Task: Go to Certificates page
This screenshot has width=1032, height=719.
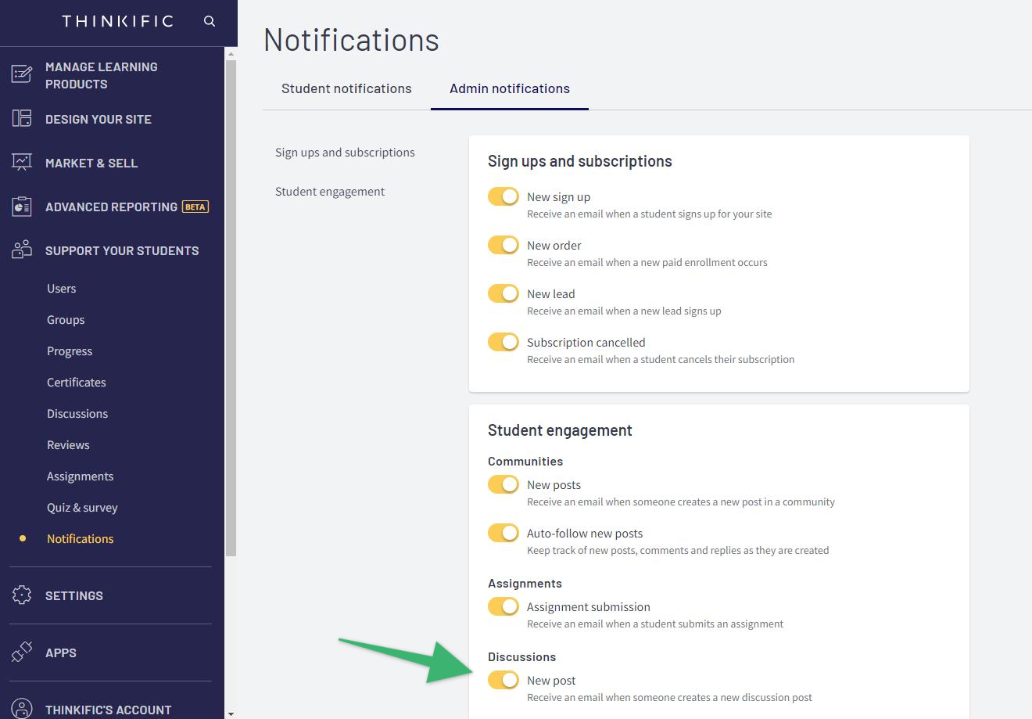Action: point(77,383)
